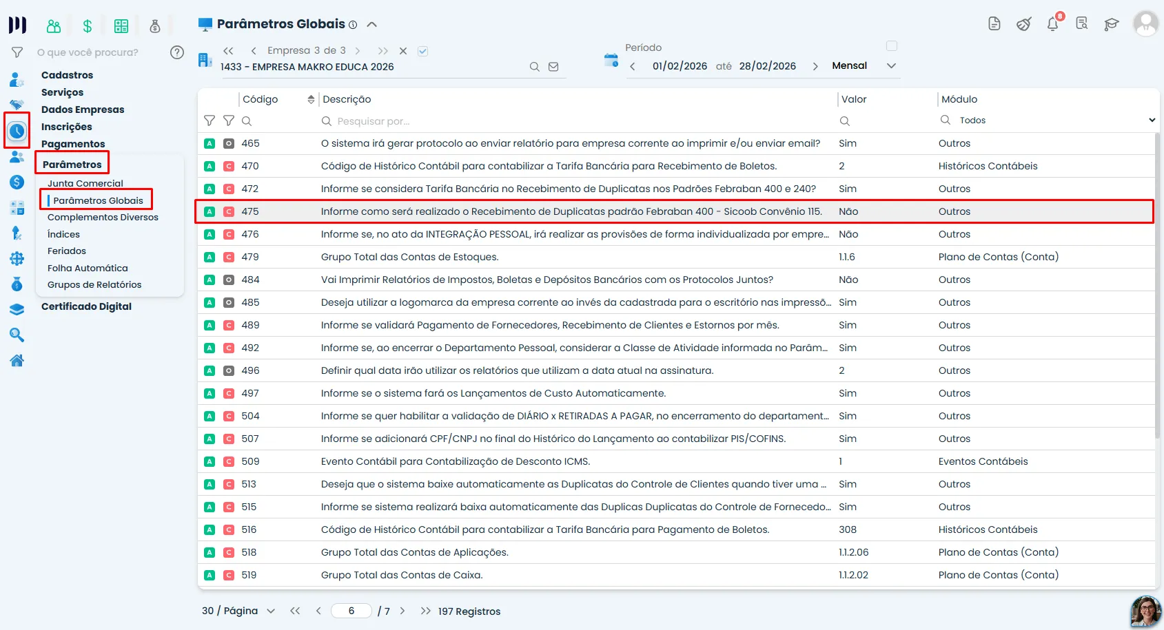The width and height of the screenshot is (1164, 630).
Task: Collapse the Parâmetros Globais header chevron
Action: [372, 24]
